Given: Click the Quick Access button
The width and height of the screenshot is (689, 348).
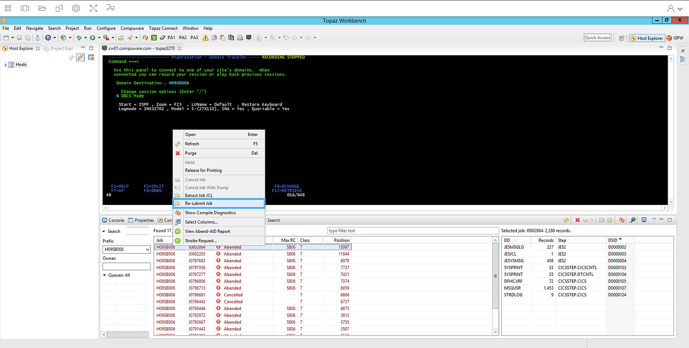Looking at the screenshot, I should click(x=597, y=37).
